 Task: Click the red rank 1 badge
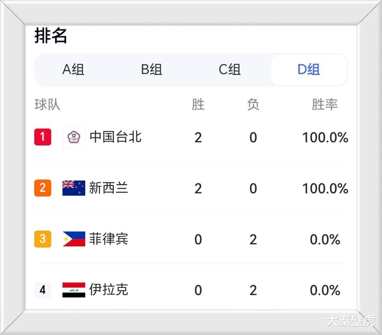tap(43, 137)
